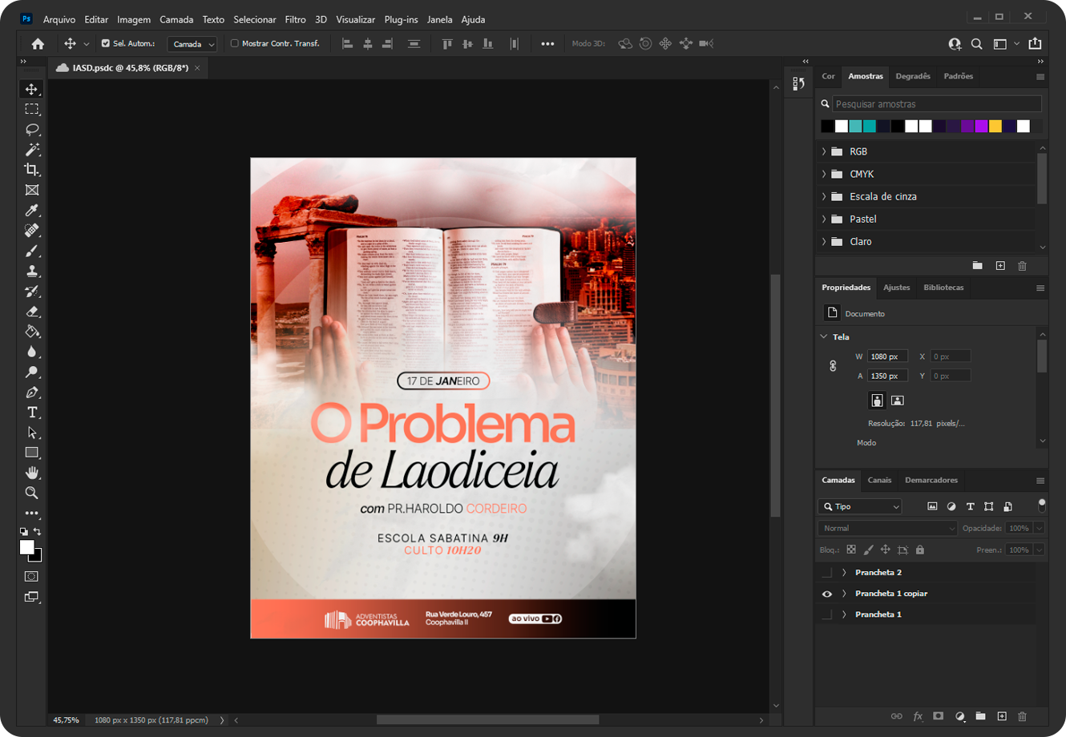Expand the Prancheta 2 layer group
The height and width of the screenshot is (737, 1066).
tap(844, 573)
